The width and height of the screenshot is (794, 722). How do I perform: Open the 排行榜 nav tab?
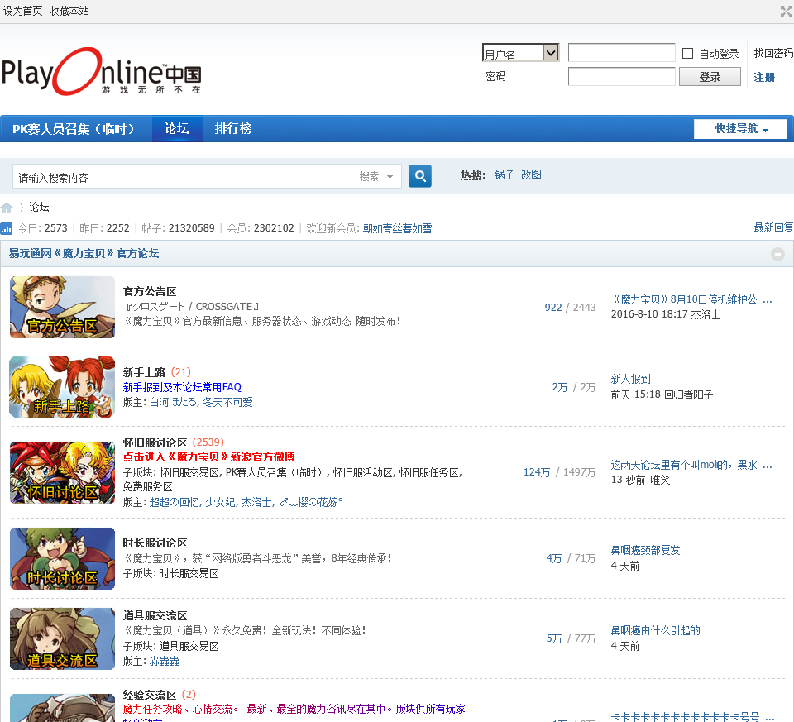pos(233,128)
